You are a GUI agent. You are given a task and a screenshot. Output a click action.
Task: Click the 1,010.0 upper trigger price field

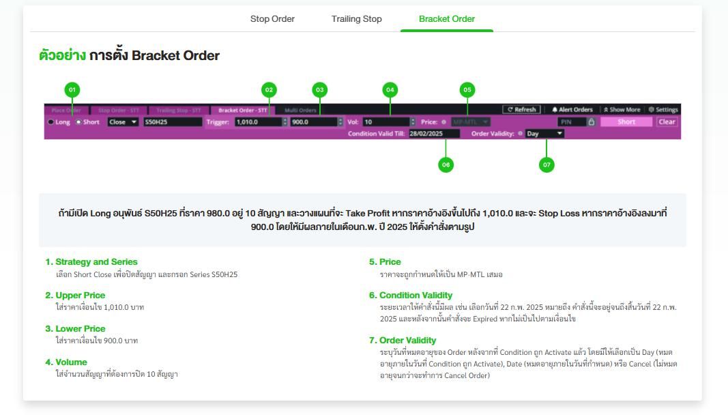[x=258, y=122]
